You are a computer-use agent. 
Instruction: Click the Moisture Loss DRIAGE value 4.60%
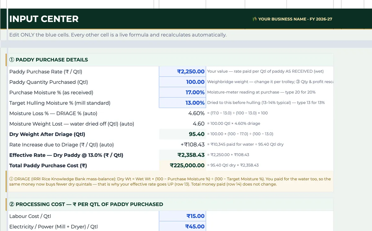[196, 113]
